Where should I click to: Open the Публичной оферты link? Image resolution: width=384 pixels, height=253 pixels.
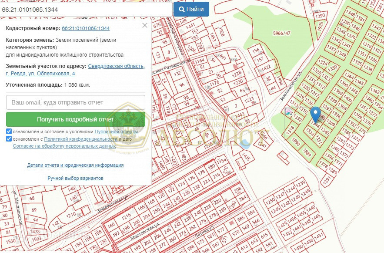(116, 132)
